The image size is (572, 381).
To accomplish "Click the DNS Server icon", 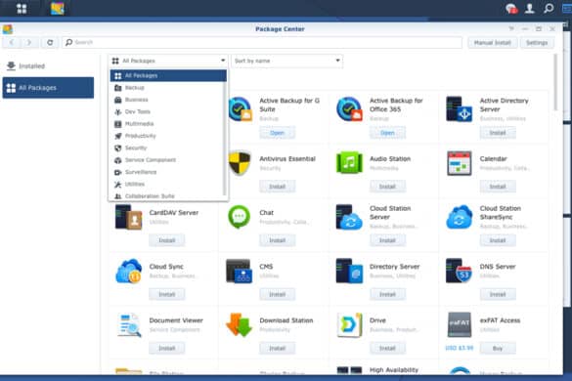I will click(x=459, y=271).
